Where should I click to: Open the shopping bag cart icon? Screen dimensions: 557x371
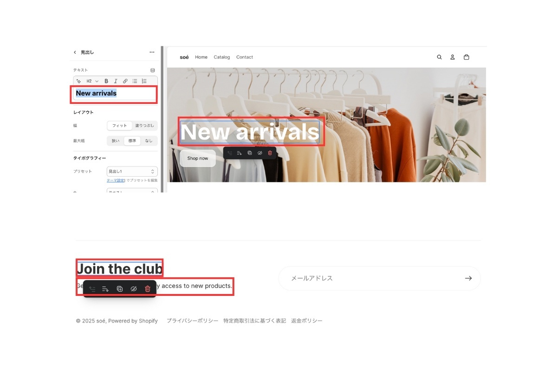pyautogui.click(x=466, y=57)
